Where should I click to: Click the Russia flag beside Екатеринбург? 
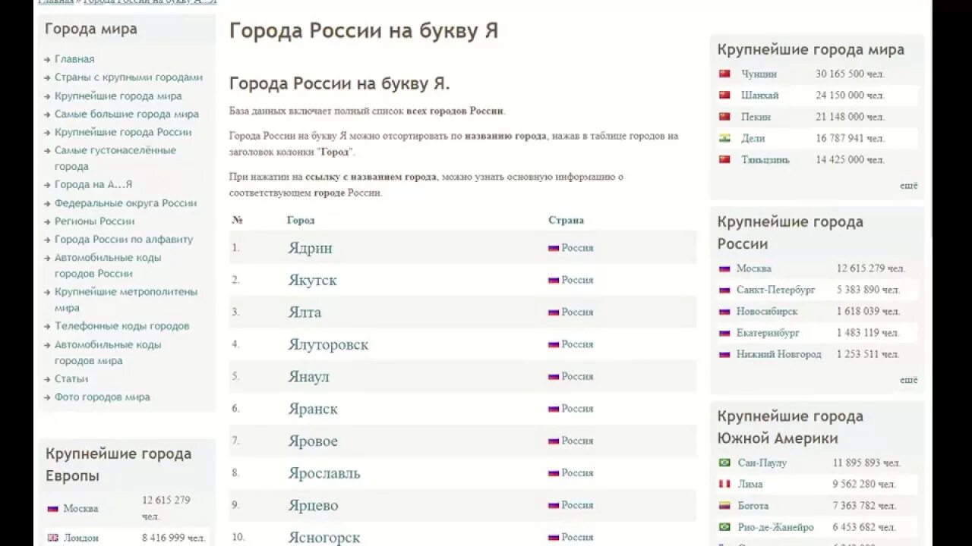tap(724, 333)
